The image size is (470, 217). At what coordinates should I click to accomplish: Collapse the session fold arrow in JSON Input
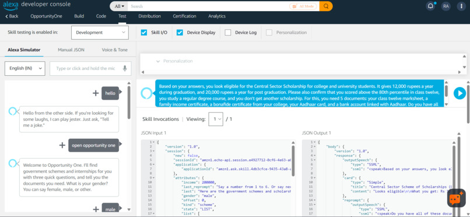(153, 151)
